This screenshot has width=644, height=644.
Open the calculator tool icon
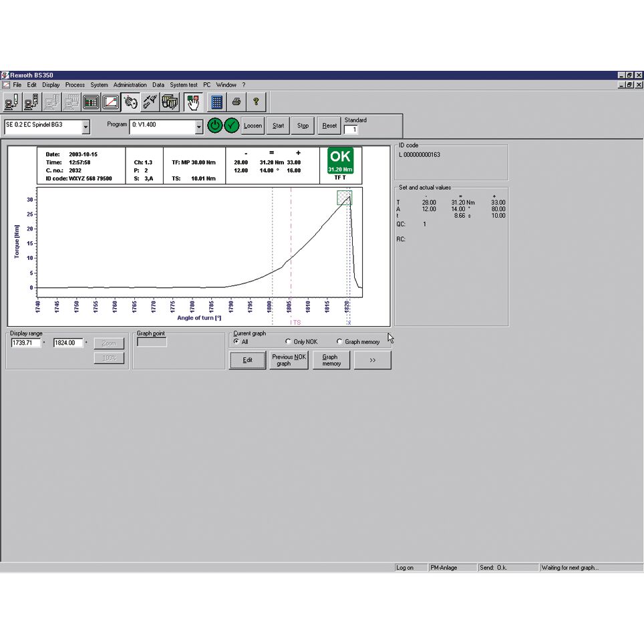tap(216, 102)
